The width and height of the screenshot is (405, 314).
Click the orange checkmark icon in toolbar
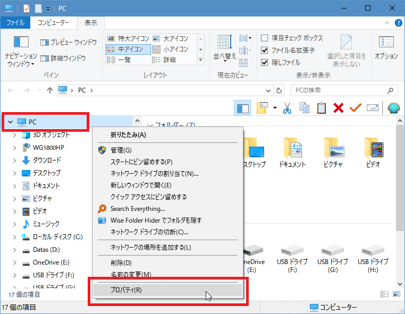[355, 108]
